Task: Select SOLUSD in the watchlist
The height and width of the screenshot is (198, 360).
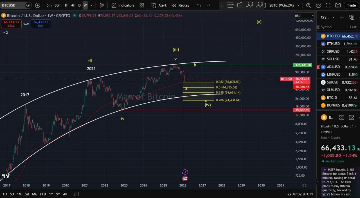Action: click(338, 59)
